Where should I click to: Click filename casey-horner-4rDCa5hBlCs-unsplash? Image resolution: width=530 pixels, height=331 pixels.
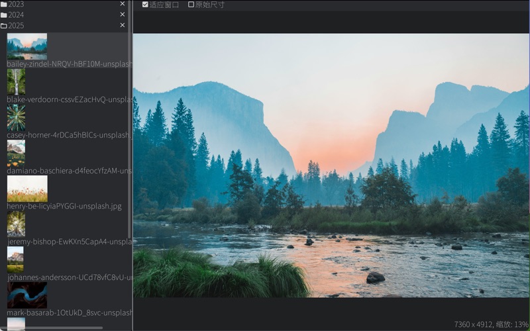[x=70, y=135]
